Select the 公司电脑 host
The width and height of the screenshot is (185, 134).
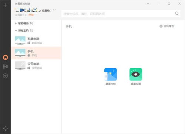36,66
